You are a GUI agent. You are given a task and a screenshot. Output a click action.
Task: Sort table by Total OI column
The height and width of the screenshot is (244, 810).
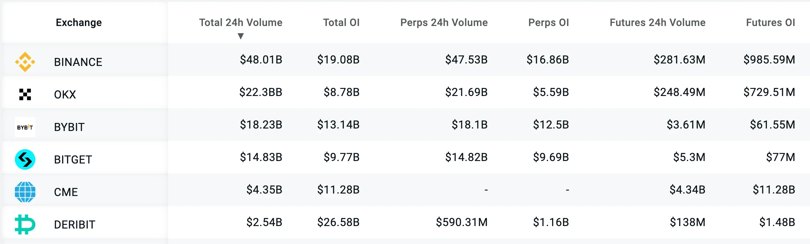[x=341, y=23]
